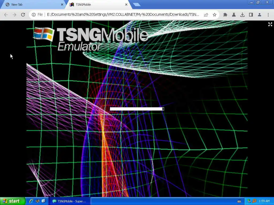Reload the current page
Image resolution: width=274 pixels, height=205 pixels.
pyautogui.click(x=23, y=15)
